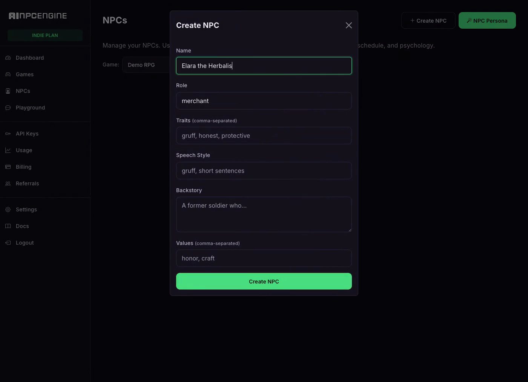The image size is (528, 382).
Task: Open Usage chart icon
Action: pyautogui.click(x=8, y=150)
